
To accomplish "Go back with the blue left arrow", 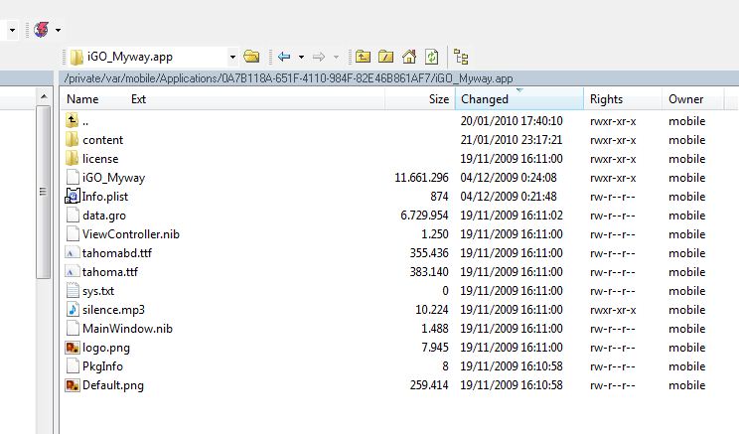I will coord(283,57).
